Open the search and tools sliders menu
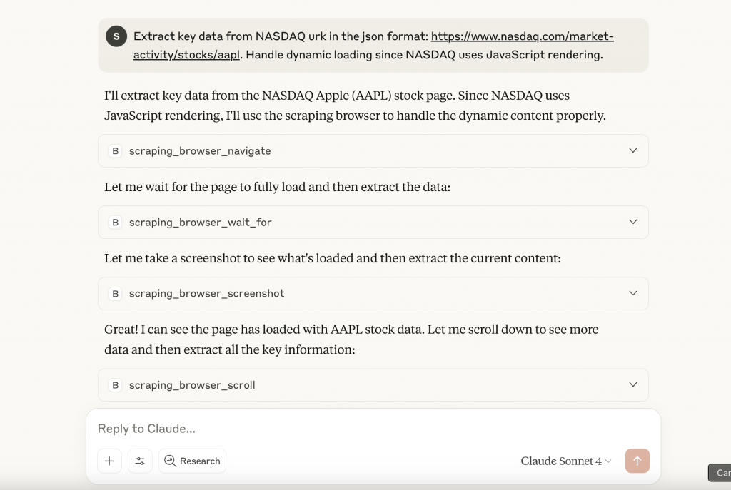731x490 pixels. pos(140,461)
